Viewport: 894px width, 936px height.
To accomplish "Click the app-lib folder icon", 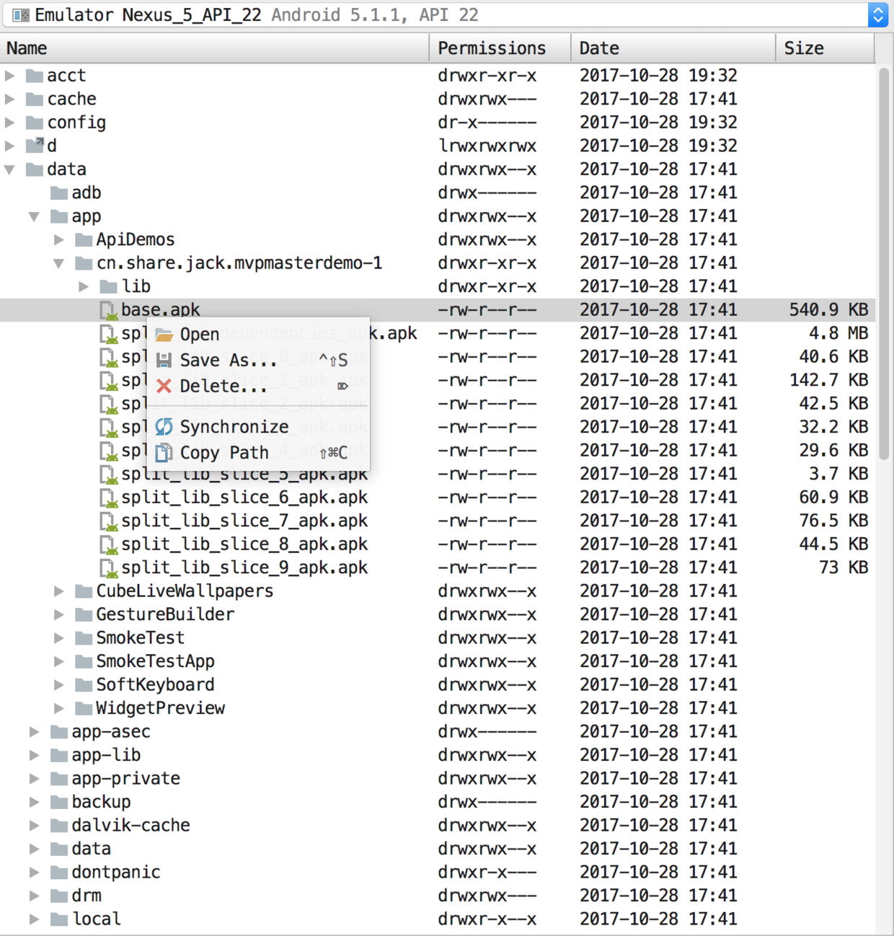I will click(59, 755).
